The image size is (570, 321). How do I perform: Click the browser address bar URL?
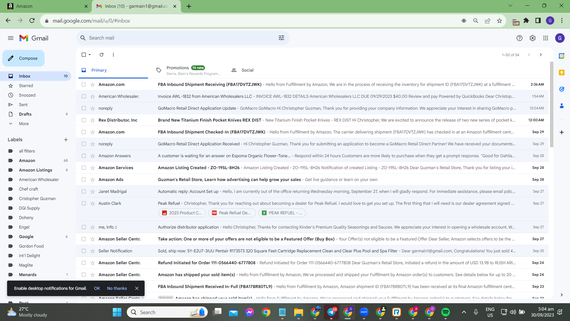tap(91, 21)
